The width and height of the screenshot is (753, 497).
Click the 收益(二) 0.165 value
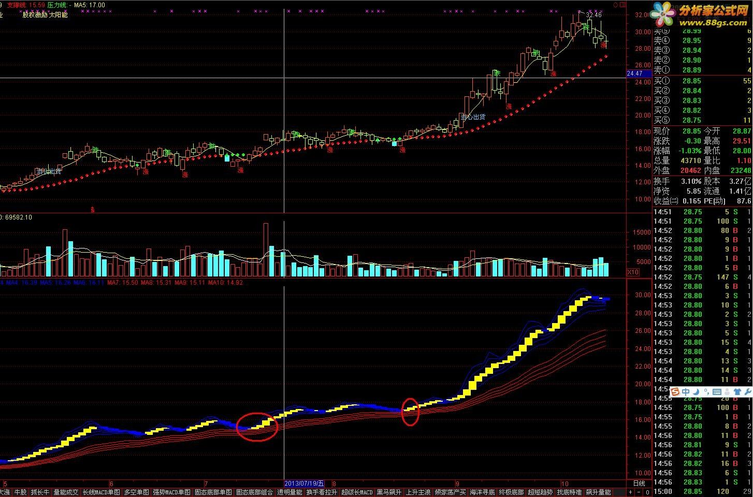[692, 201]
